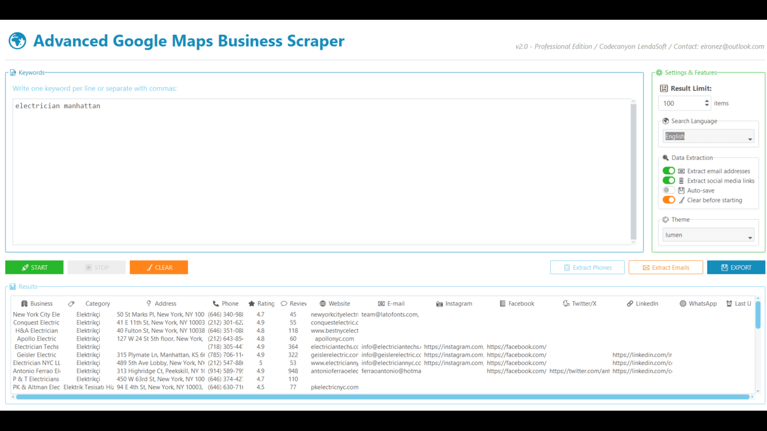Image resolution: width=767 pixels, height=431 pixels.
Task: Click the globe logo icon in the header
Action: (x=17, y=41)
